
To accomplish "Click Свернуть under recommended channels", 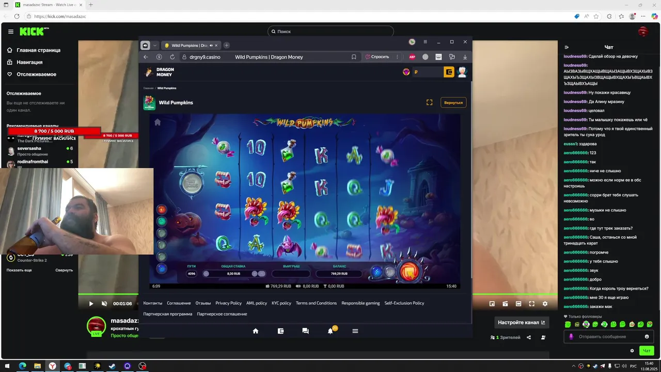I will tap(64, 270).
